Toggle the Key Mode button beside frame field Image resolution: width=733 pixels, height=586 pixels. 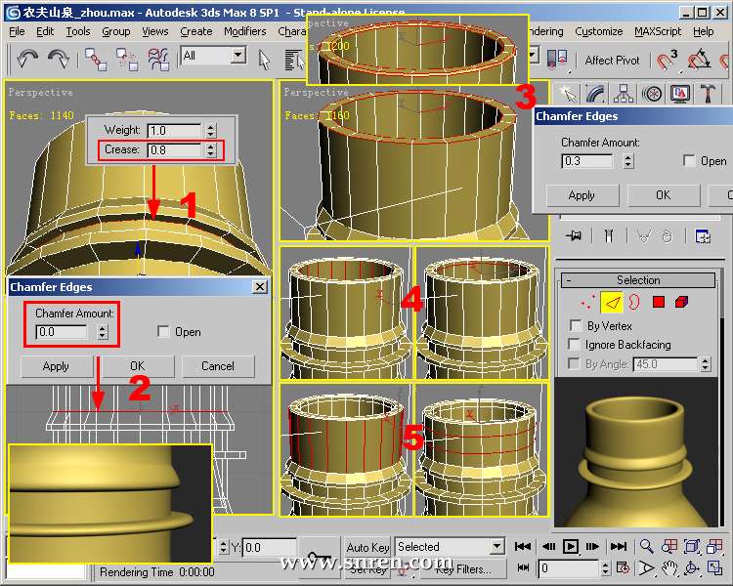[523, 567]
